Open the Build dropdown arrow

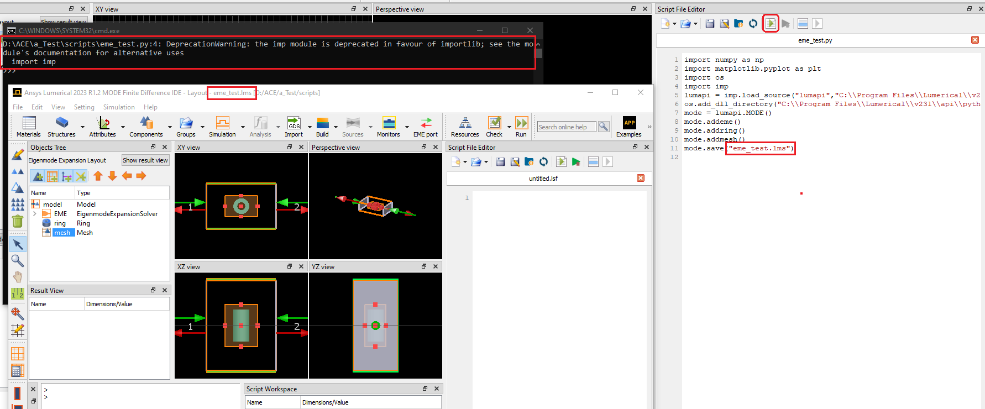point(336,127)
